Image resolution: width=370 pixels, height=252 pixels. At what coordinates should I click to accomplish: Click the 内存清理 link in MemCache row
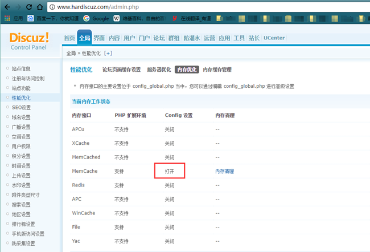coord(224,171)
